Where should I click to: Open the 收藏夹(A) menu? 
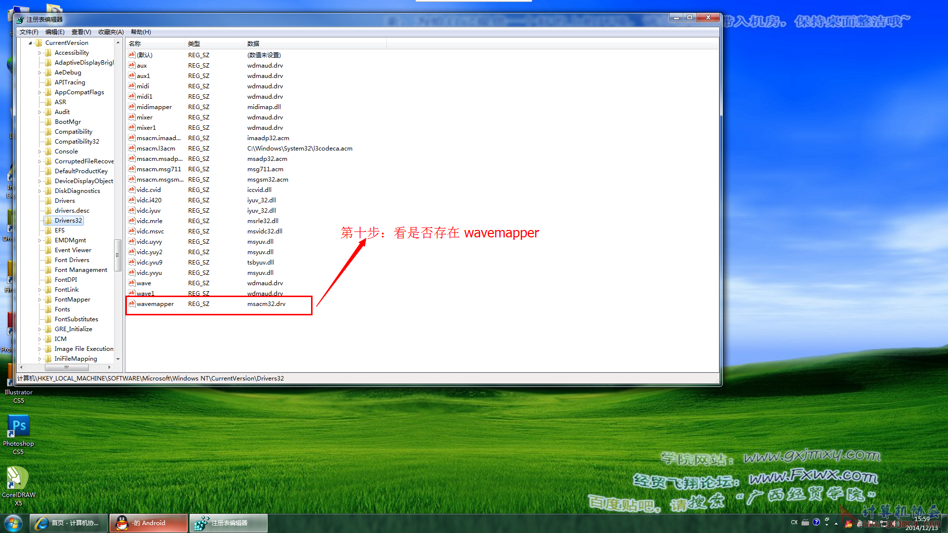pos(111,32)
